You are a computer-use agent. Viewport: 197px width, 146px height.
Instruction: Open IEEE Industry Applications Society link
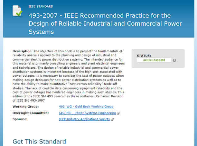coord(84,119)
